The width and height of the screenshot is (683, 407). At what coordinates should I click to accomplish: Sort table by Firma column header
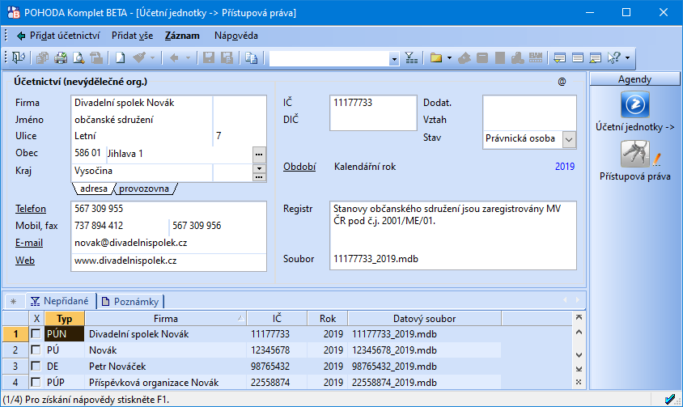(166, 319)
